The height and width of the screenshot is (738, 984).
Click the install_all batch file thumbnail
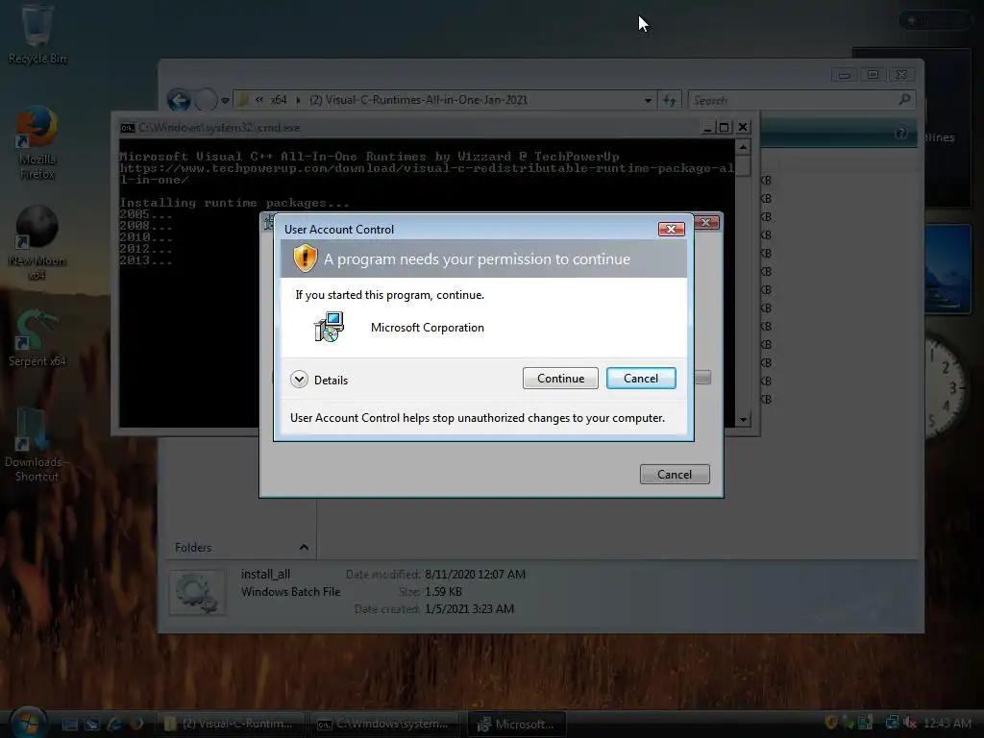tap(197, 592)
